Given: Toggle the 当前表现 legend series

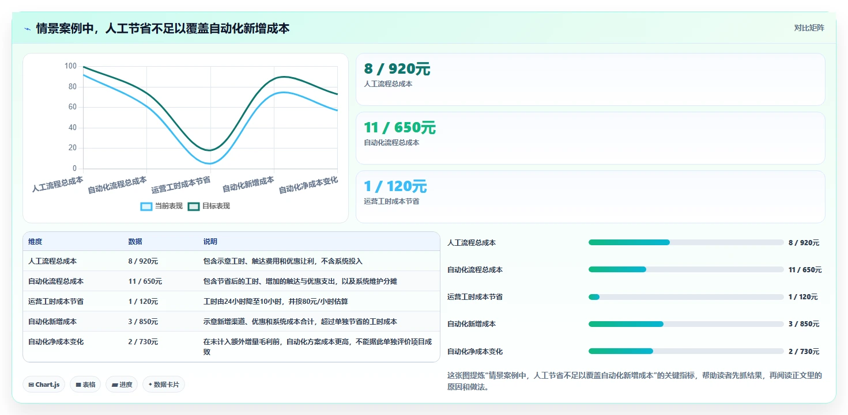Looking at the screenshot, I should click(161, 206).
